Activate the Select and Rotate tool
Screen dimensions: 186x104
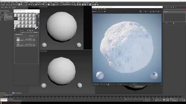(x=31, y=5)
